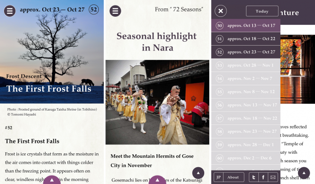
Task: Select season 52 approx. Oct 23 — Oct 27
Action: [x=246, y=52]
